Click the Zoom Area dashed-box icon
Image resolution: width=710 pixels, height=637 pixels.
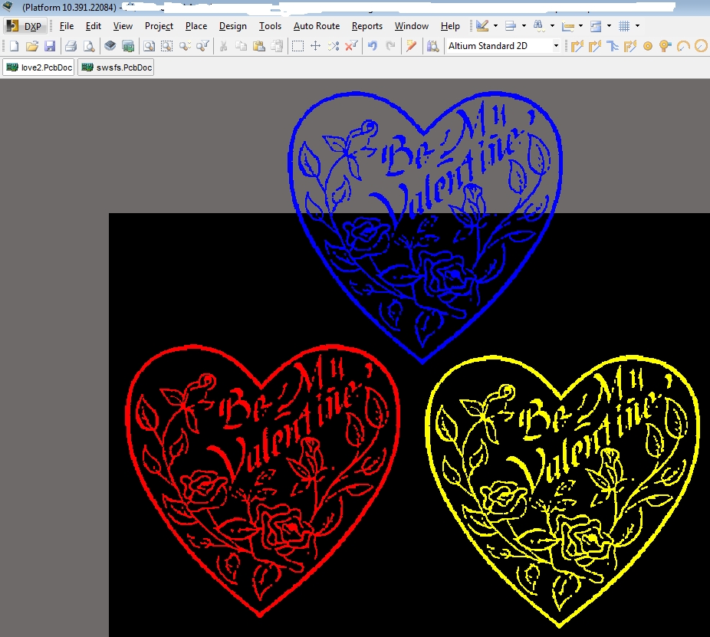(166, 46)
